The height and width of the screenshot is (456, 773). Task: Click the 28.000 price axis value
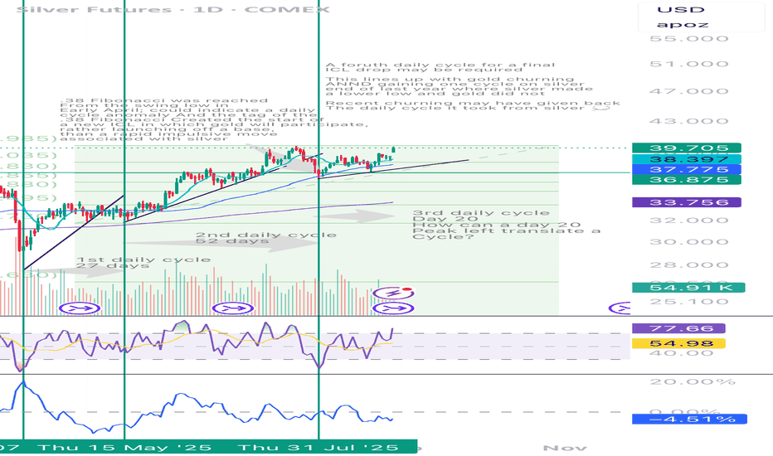[688, 264]
